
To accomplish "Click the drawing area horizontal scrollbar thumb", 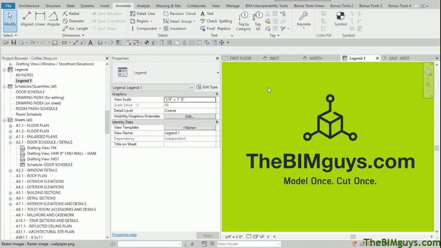I will pyautogui.click(x=353, y=237).
